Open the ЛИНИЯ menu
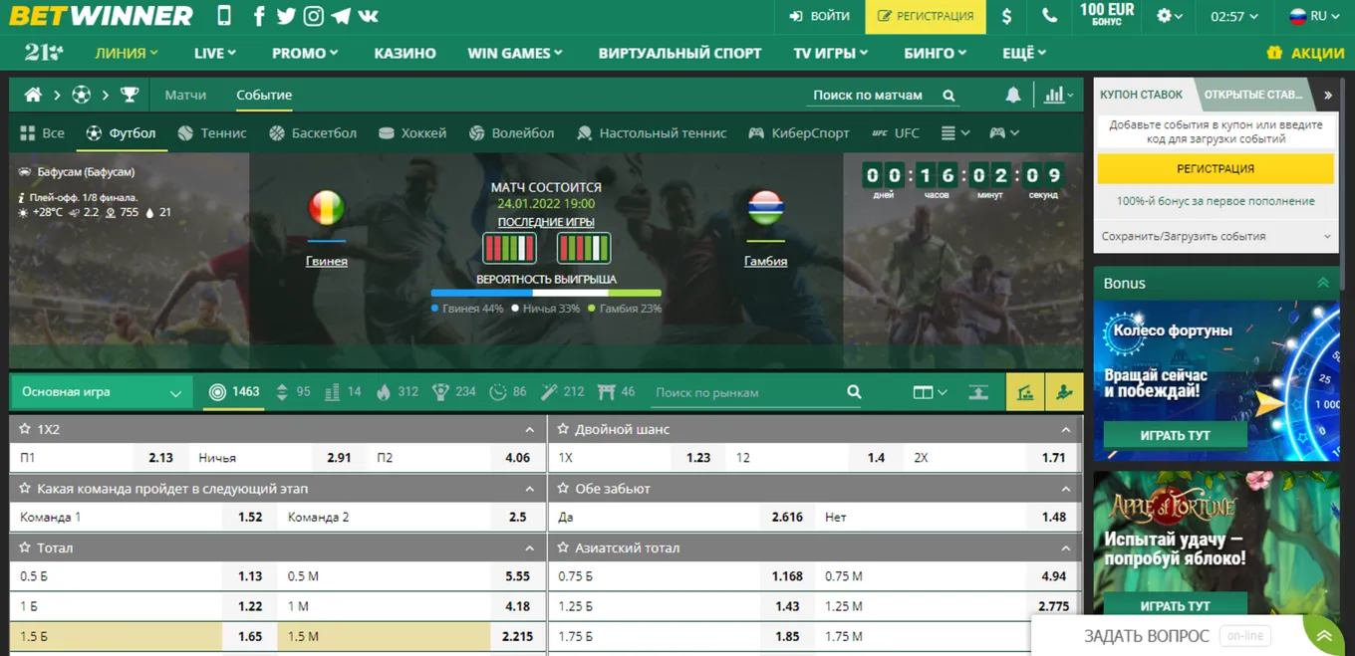The image size is (1355, 656). [x=127, y=53]
